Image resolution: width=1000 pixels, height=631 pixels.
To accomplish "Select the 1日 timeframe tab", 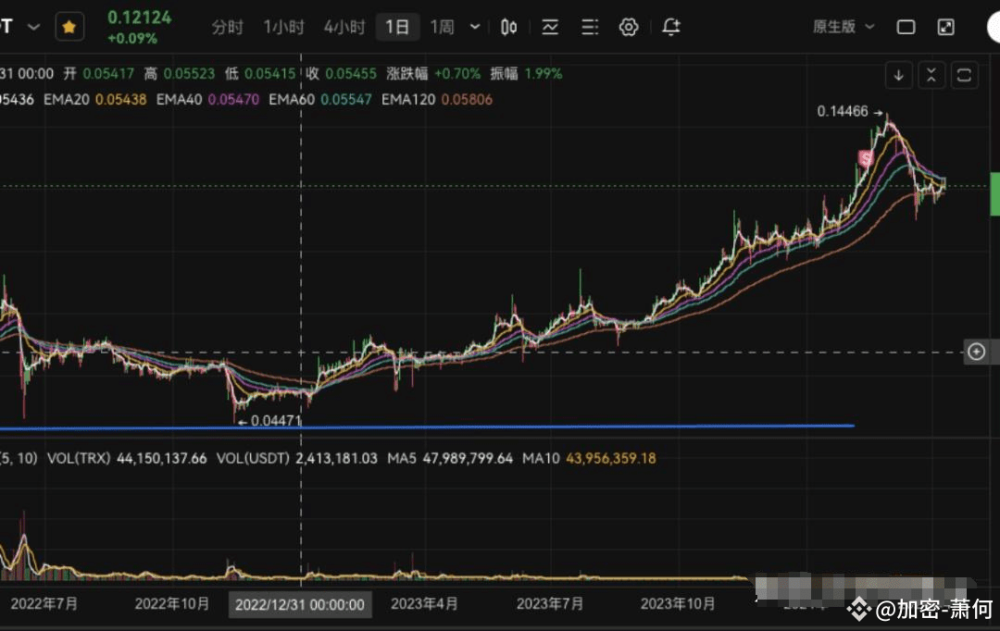I will [397, 28].
